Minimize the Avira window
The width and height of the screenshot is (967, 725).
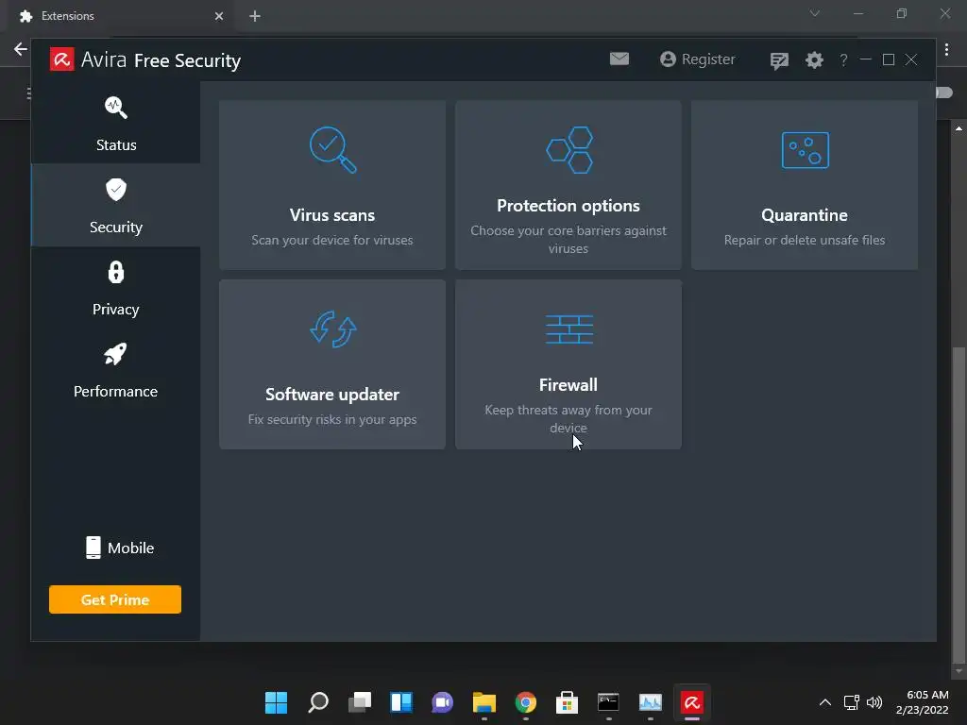(866, 59)
